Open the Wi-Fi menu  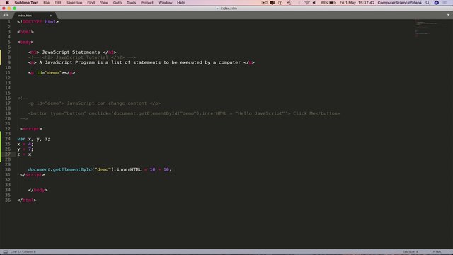coord(306,3)
